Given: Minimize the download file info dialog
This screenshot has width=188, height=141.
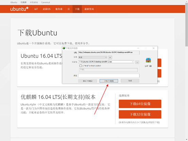Looking at the screenshot, I should click(138, 48).
